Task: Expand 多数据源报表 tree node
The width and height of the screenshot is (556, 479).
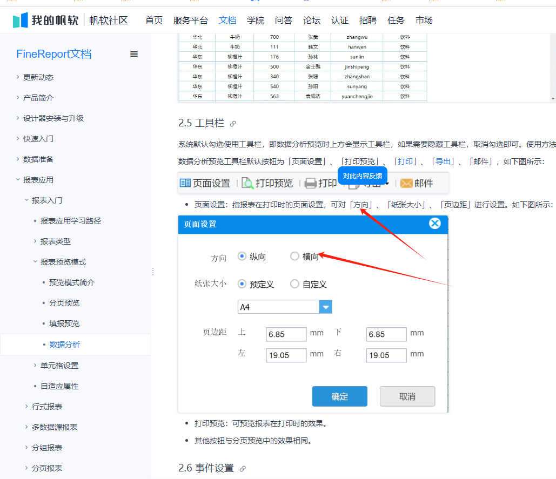Action: [26, 427]
